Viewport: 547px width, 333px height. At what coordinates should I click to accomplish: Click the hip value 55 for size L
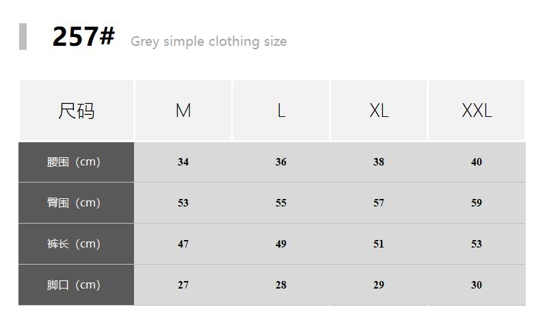pyautogui.click(x=281, y=203)
